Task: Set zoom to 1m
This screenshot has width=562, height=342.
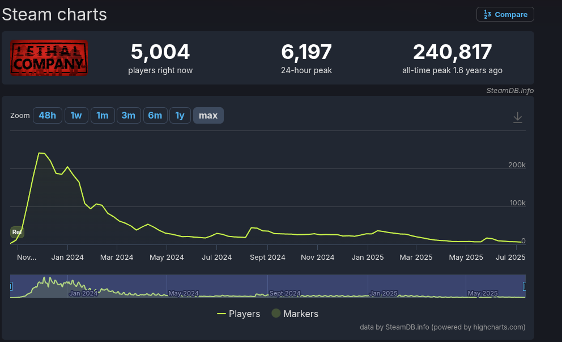Action: [x=103, y=116]
